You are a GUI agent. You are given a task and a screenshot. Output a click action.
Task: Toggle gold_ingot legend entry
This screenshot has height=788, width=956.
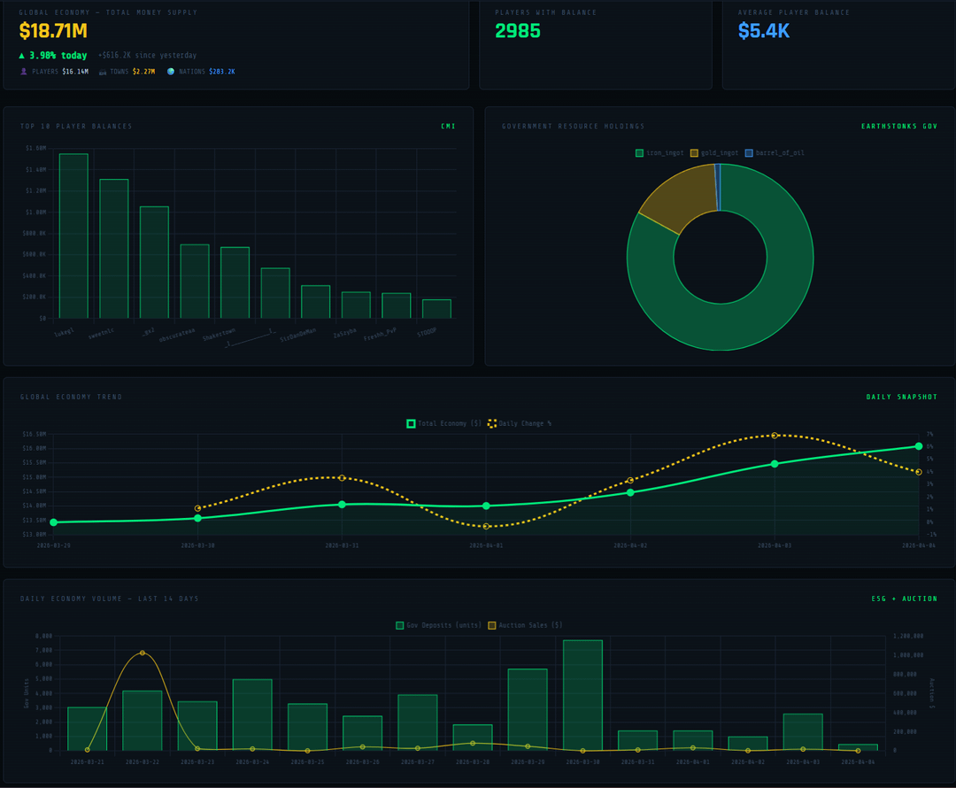pos(694,153)
